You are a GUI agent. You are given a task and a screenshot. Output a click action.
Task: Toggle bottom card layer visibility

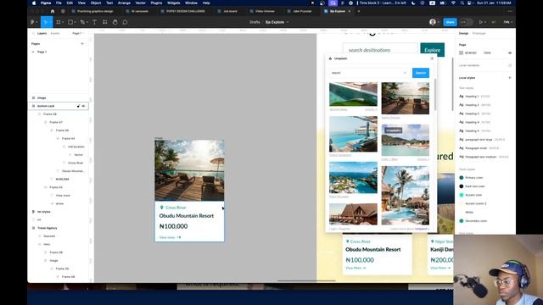click(x=83, y=106)
